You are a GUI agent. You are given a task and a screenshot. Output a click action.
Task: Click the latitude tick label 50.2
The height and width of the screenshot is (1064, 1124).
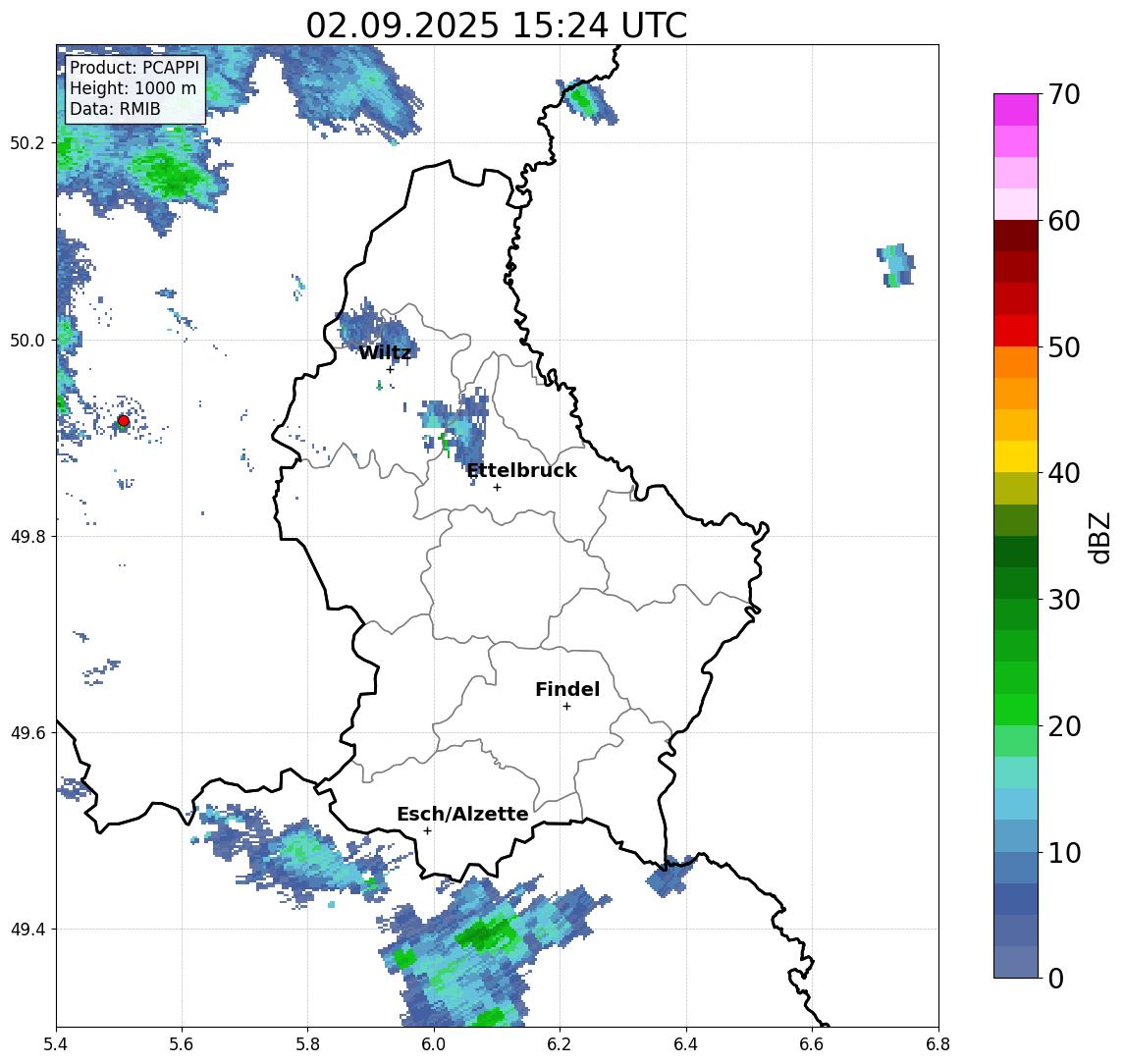pos(27,142)
